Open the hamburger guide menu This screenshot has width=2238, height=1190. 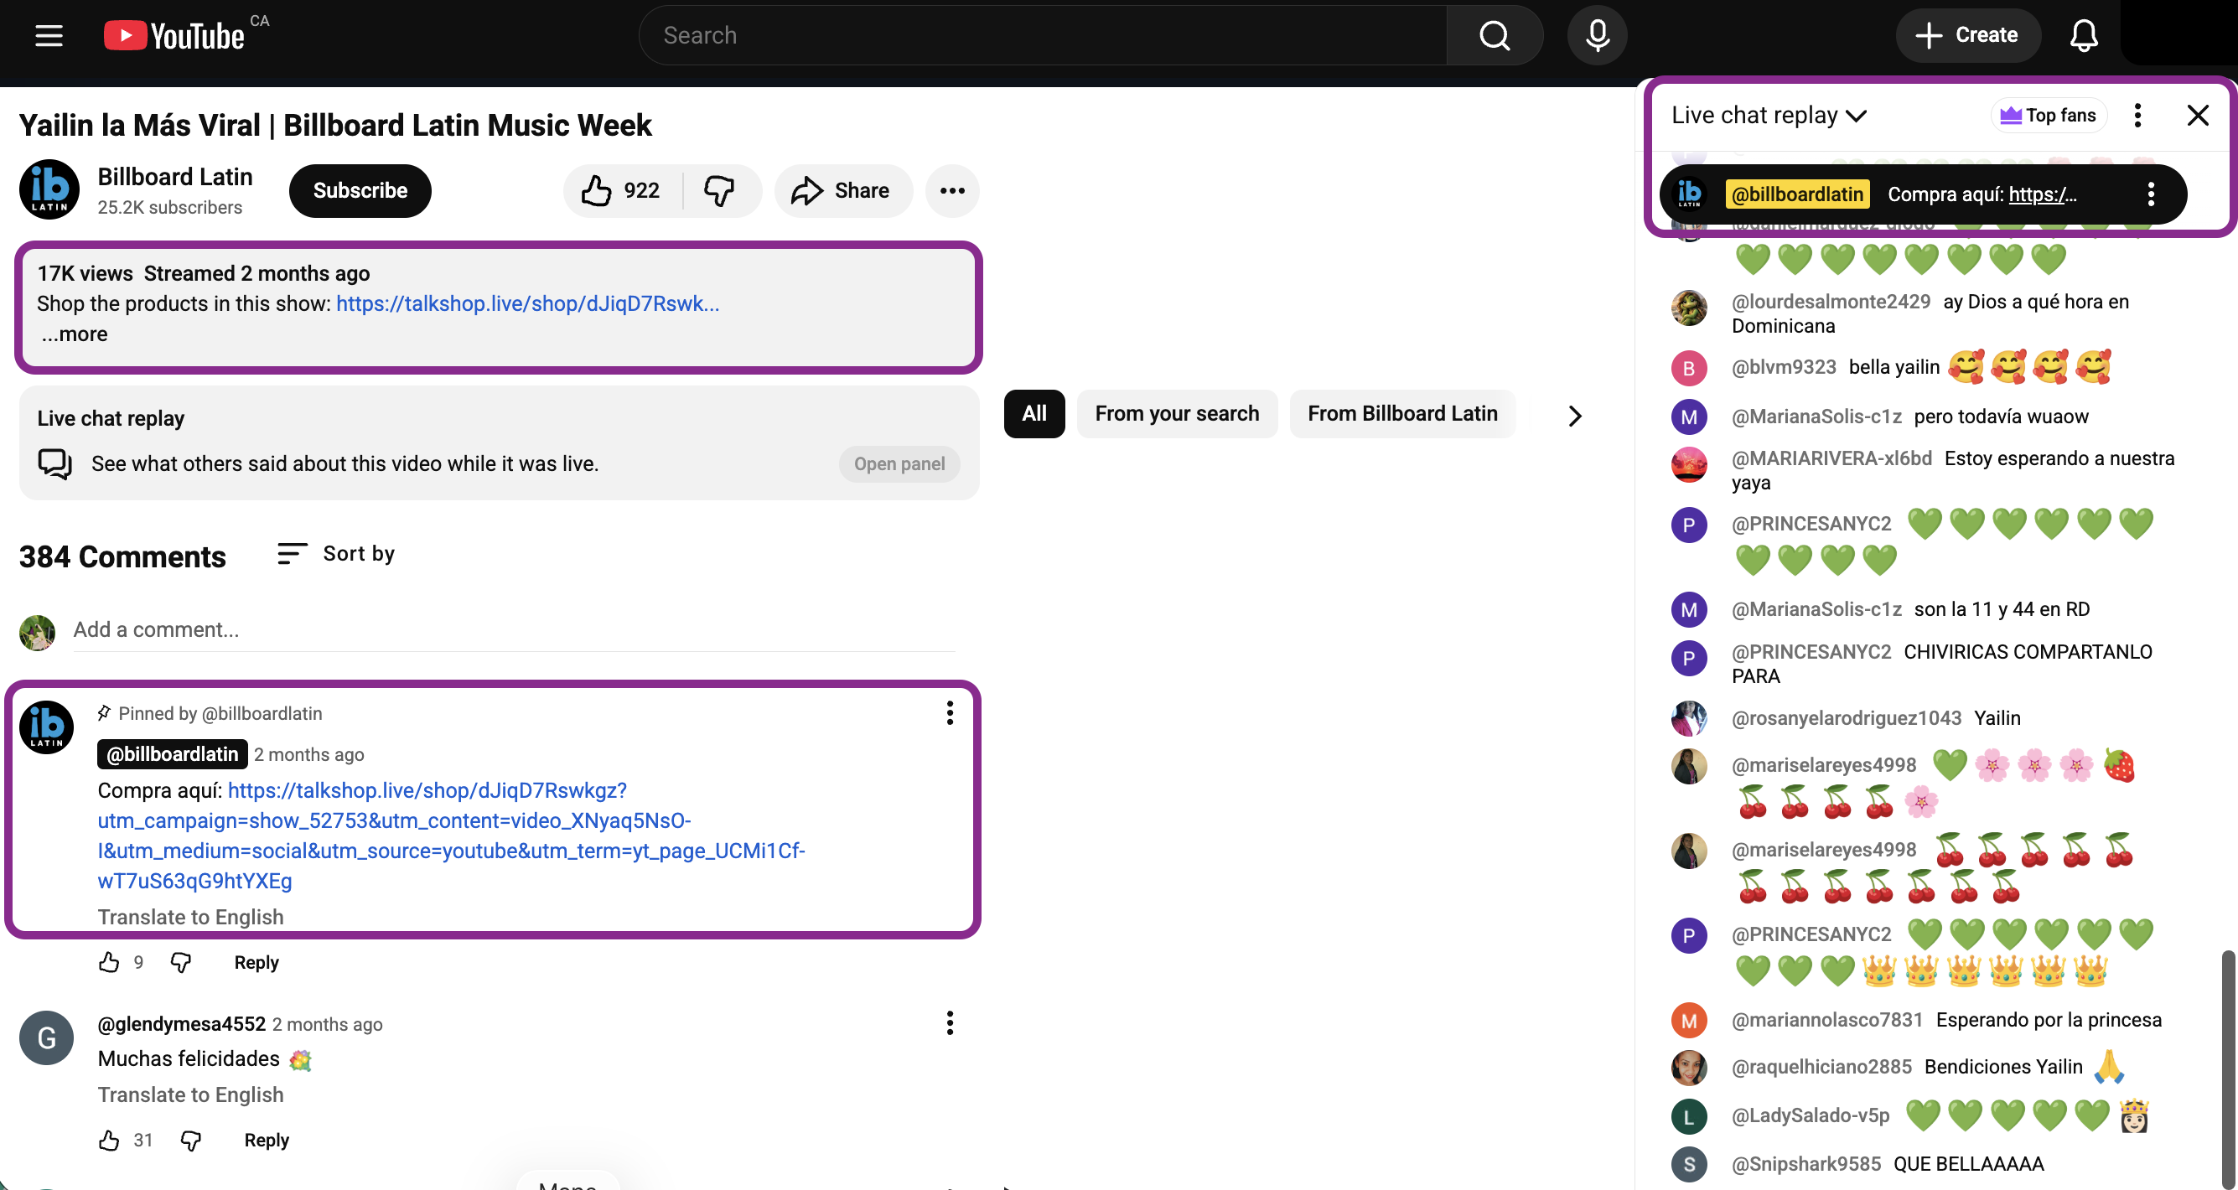[x=49, y=35]
